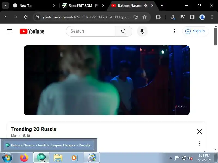Close the New Tab tab
Viewport: 218px width, 163px height.
point(54,5)
